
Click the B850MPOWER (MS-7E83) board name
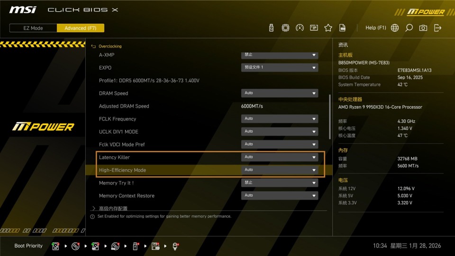[364, 63]
